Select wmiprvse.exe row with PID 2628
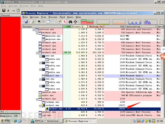This screenshot has height=124, width=165. (x=91, y=36)
